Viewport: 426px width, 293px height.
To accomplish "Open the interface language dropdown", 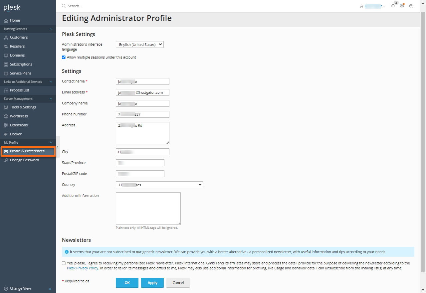I will 139,44.
